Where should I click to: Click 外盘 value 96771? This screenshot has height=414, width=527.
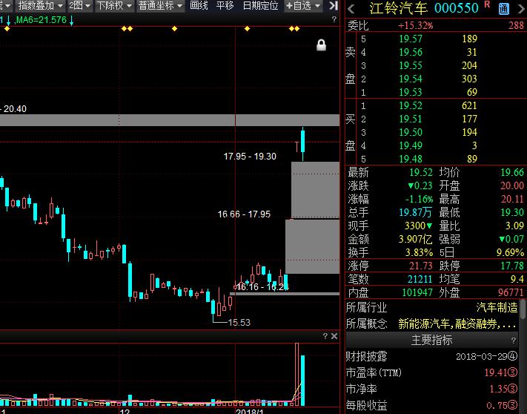511,292
